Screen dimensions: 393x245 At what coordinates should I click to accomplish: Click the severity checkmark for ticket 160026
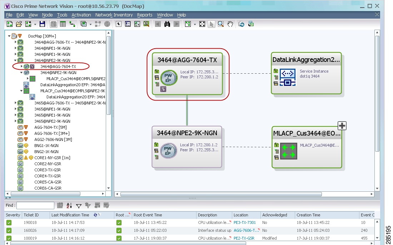tap(9, 230)
